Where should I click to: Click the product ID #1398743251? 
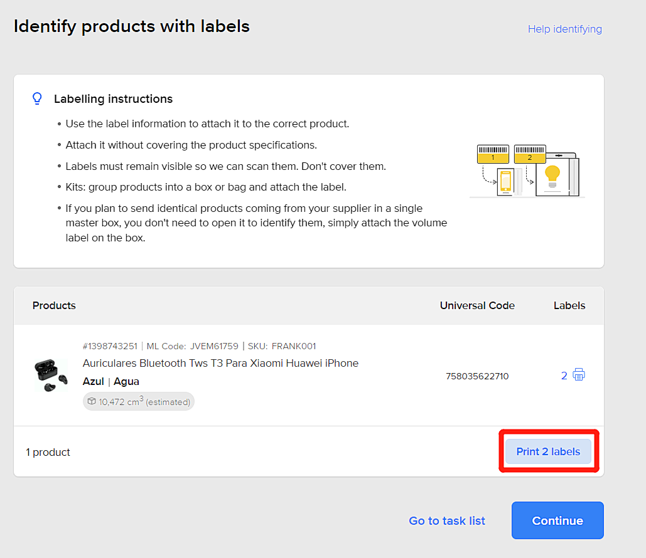point(110,346)
